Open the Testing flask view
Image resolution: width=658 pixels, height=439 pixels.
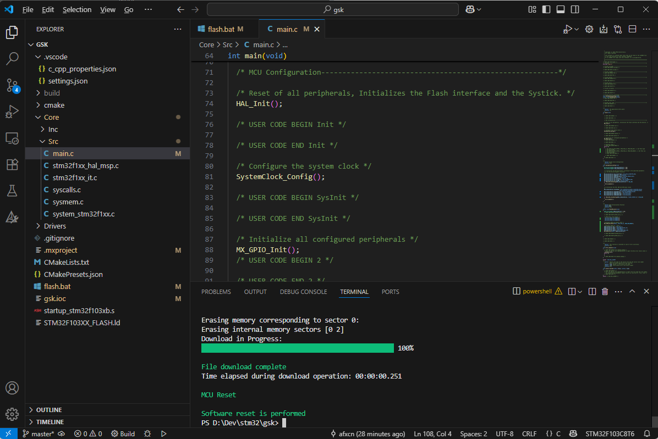point(12,191)
